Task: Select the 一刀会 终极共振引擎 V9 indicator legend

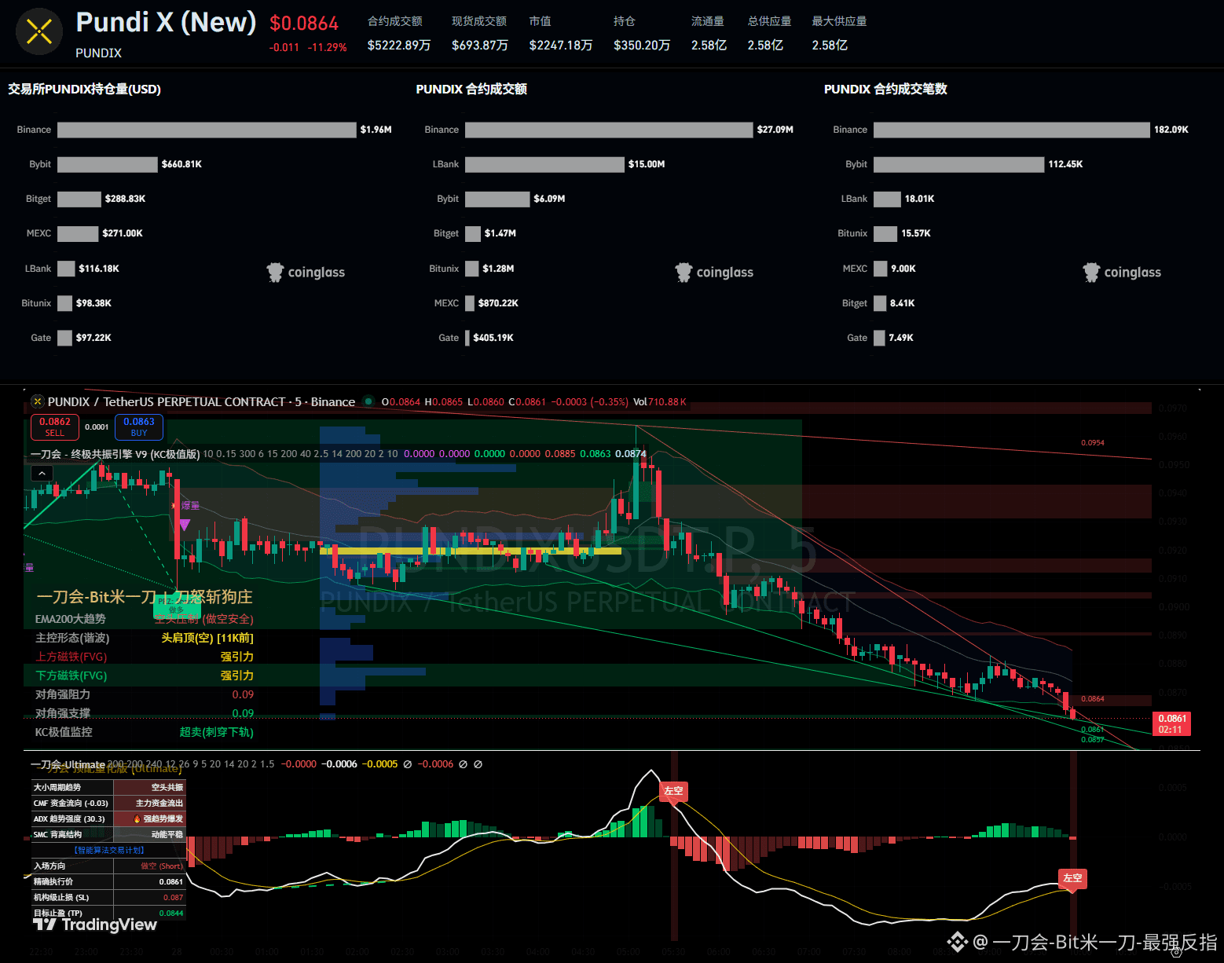Action: pyautogui.click(x=115, y=454)
